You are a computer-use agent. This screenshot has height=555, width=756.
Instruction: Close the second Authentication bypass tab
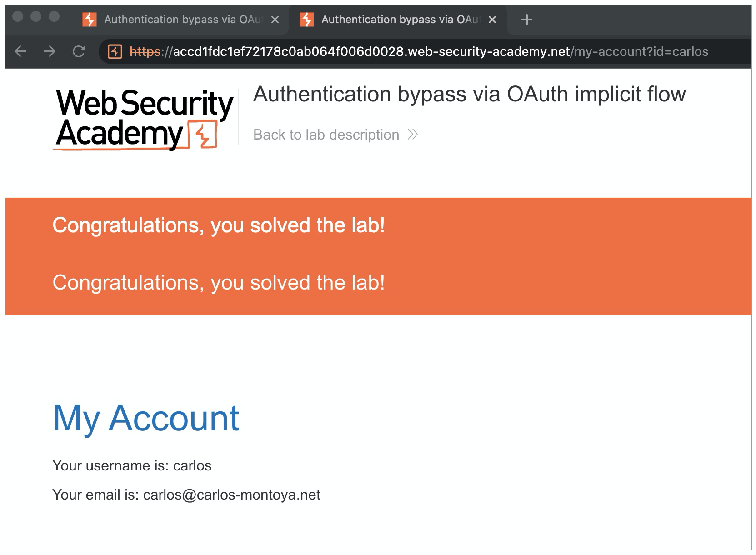click(x=492, y=20)
